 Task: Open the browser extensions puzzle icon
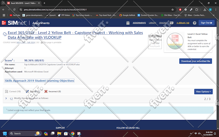tap(196, 10)
